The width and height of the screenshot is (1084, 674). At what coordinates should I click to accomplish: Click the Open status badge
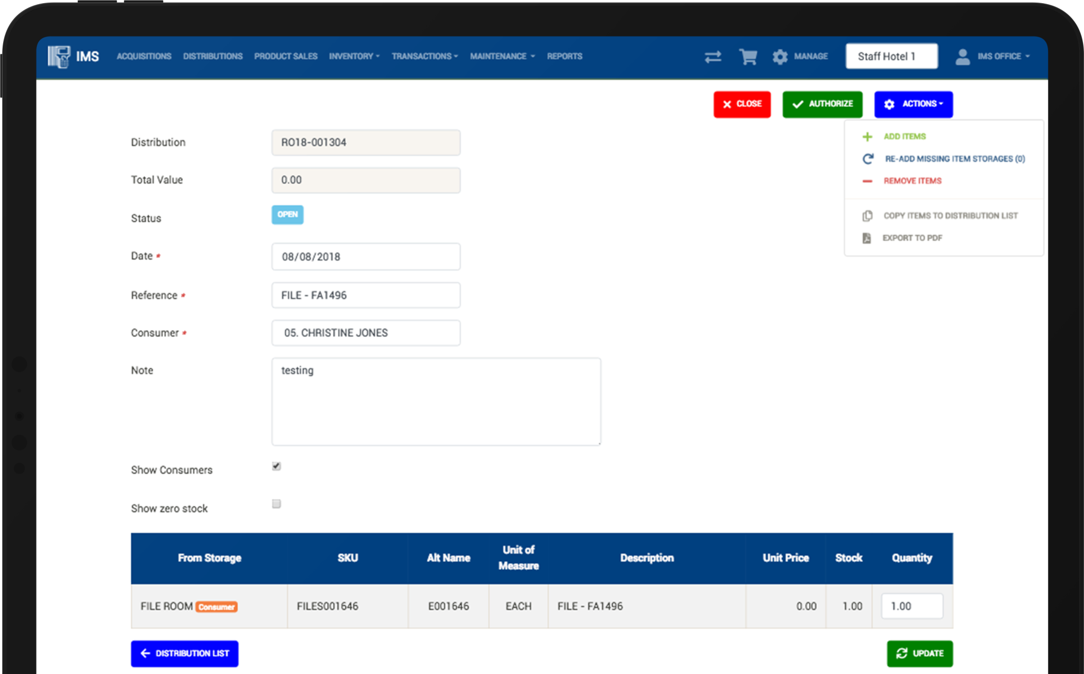pyautogui.click(x=287, y=215)
